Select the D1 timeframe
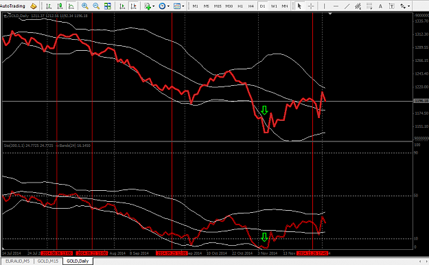The width and height of the screenshot is (429, 265). tap(262, 6)
